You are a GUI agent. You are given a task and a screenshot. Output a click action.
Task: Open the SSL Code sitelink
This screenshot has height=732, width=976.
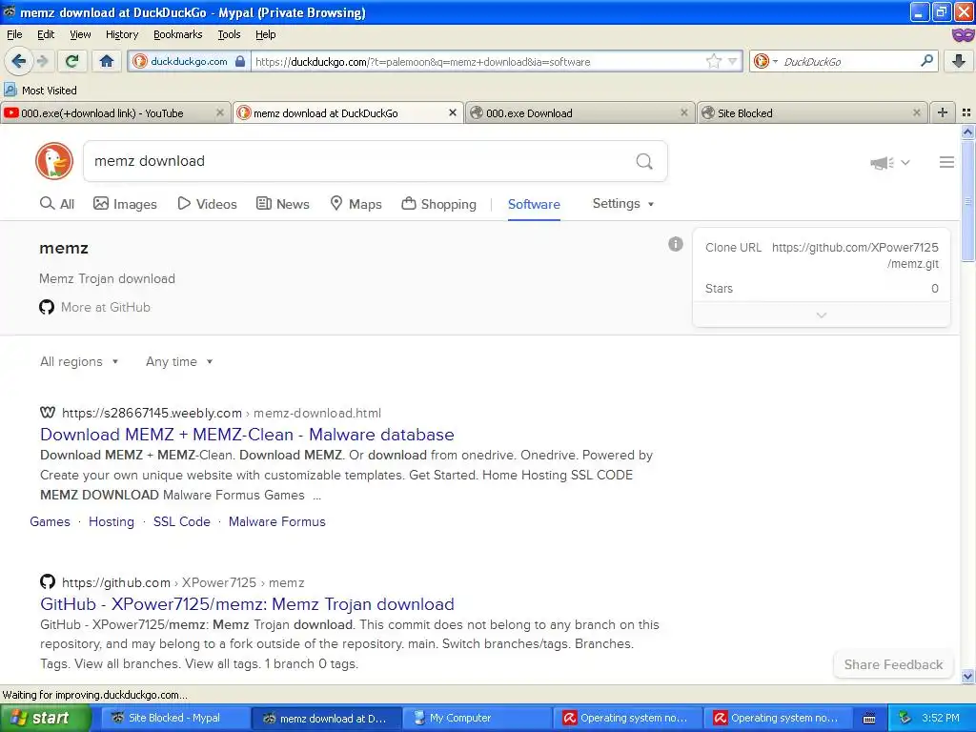182,521
